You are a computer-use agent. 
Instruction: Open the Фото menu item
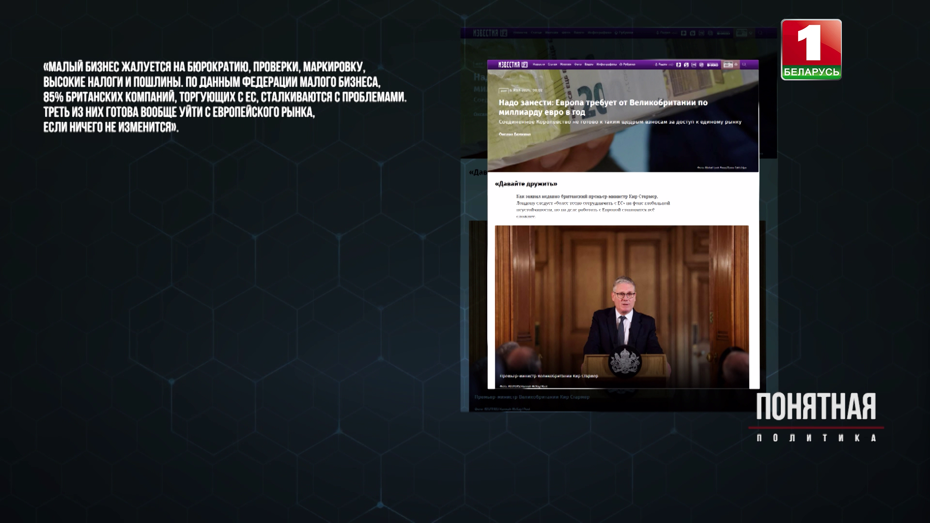click(x=578, y=64)
